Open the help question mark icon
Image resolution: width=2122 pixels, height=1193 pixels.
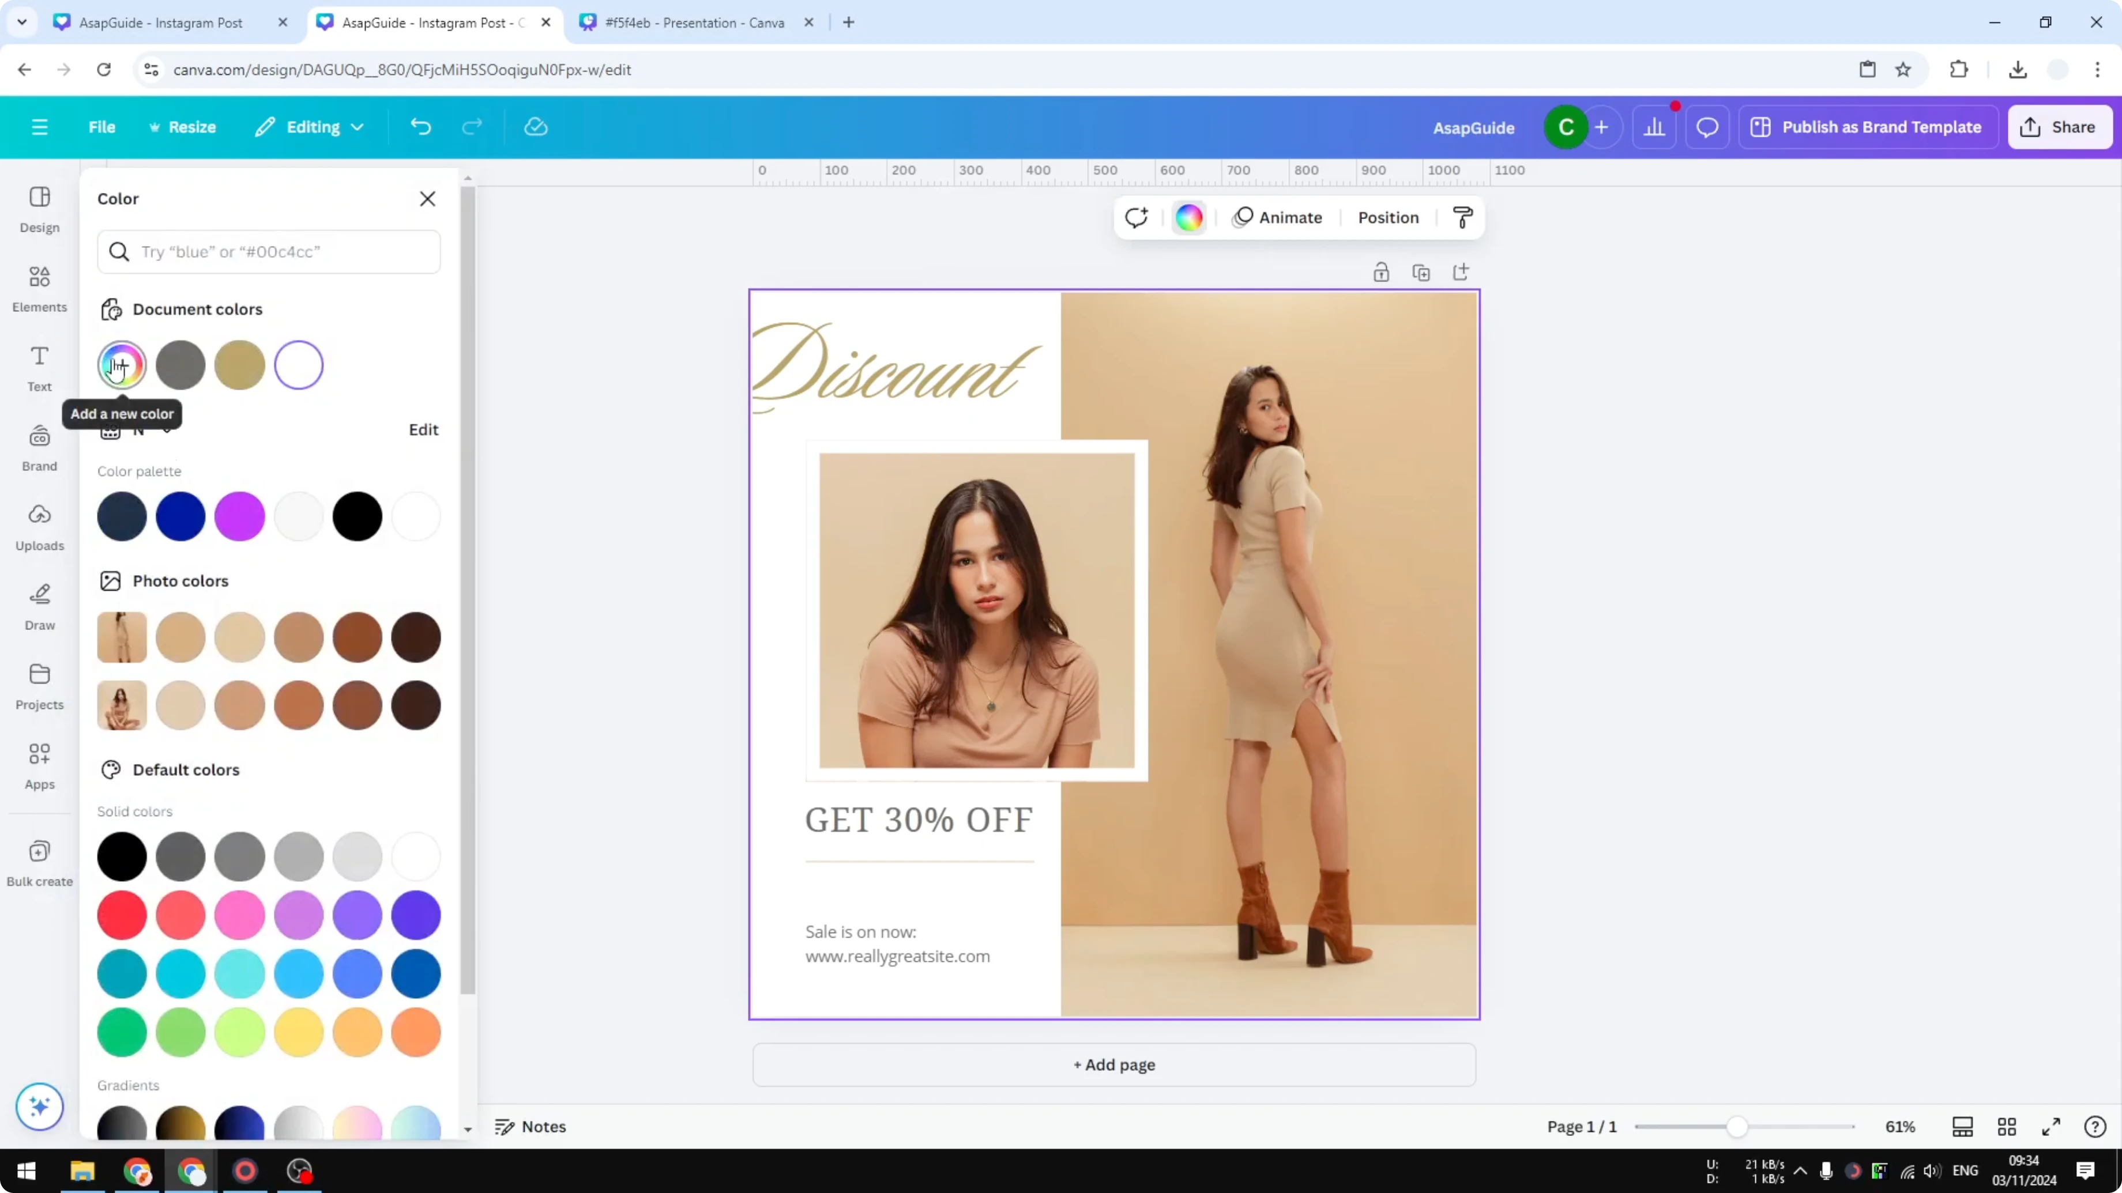(2095, 1126)
